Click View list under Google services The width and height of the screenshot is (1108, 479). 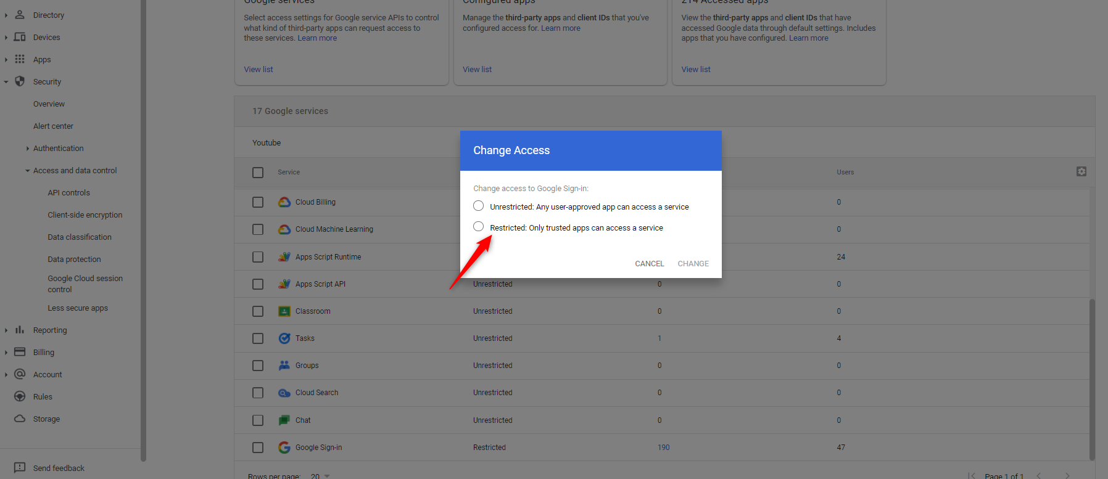click(258, 70)
